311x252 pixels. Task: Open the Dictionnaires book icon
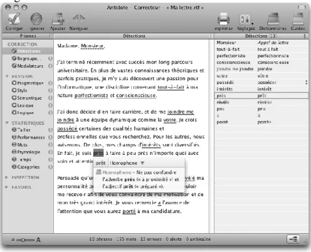click(x=273, y=19)
